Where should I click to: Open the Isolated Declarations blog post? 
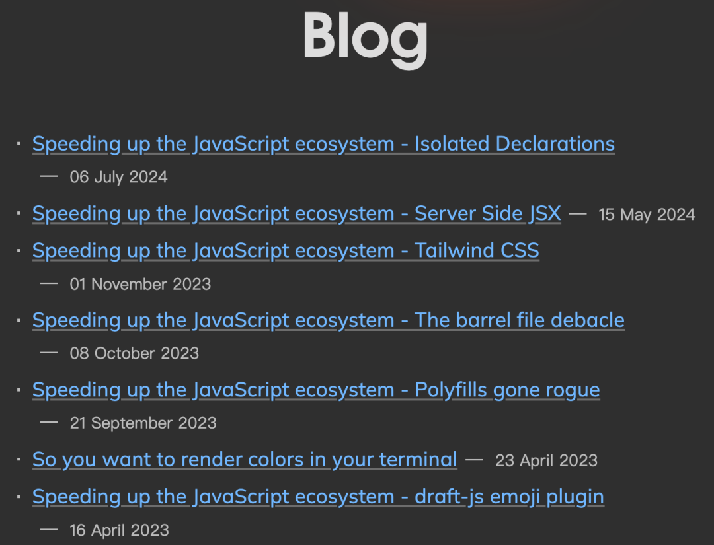point(323,144)
